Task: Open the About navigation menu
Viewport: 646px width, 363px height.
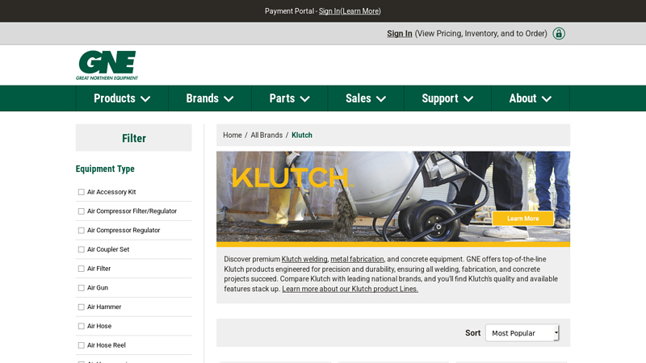Action: 531,98
